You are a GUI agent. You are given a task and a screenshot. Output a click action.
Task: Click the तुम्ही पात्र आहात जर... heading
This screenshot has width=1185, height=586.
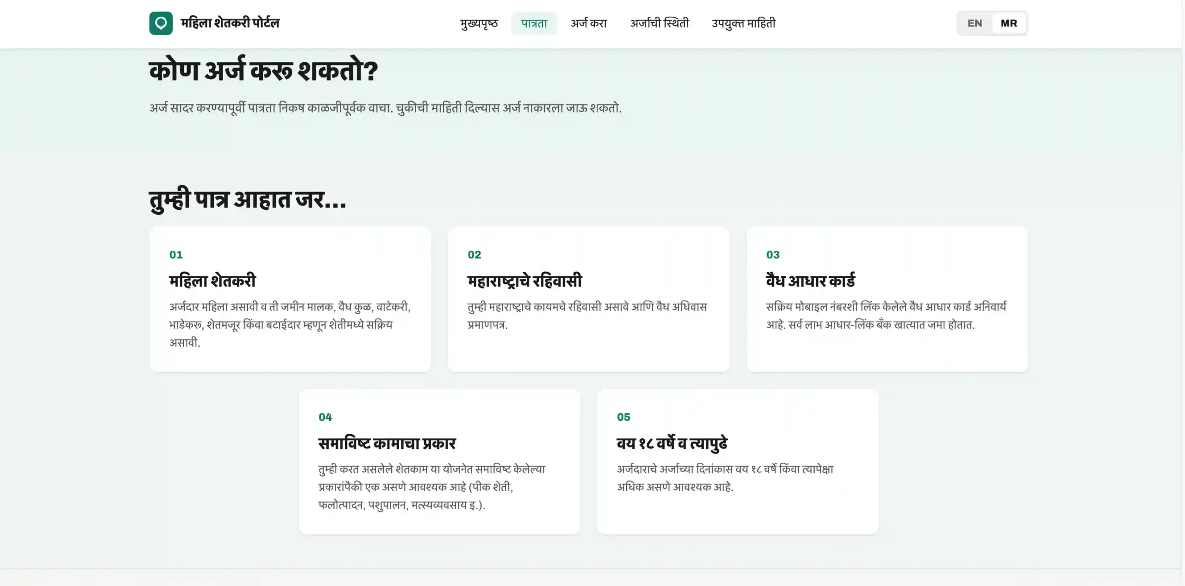pos(248,199)
